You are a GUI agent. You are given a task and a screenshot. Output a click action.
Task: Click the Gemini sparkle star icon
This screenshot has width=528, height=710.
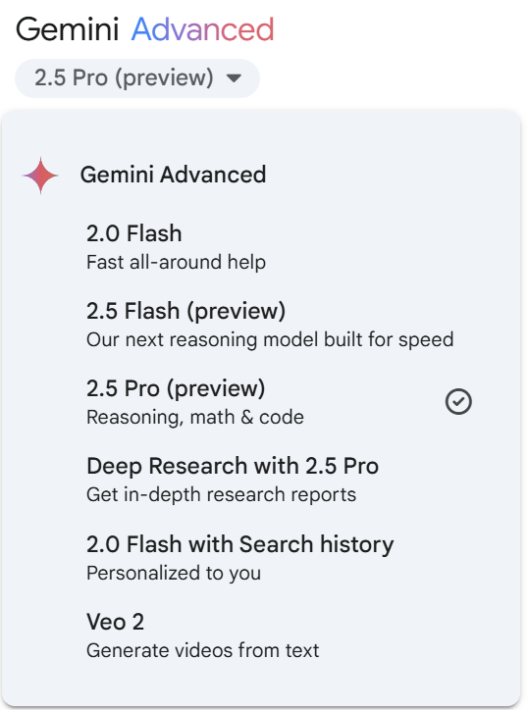point(40,176)
